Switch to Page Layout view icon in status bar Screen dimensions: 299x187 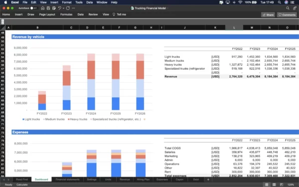[274, 185]
